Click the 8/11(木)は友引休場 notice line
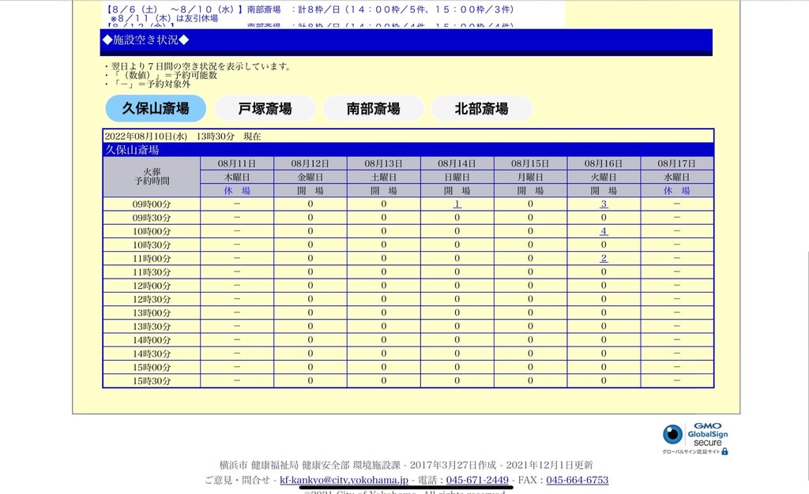Image resolution: width=809 pixels, height=494 pixels. point(164,18)
